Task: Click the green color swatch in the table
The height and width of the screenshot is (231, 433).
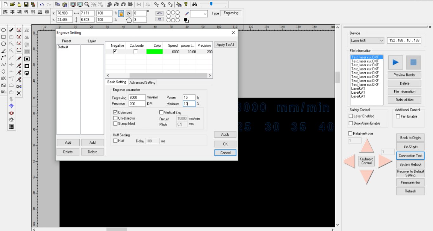Action: [154, 51]
